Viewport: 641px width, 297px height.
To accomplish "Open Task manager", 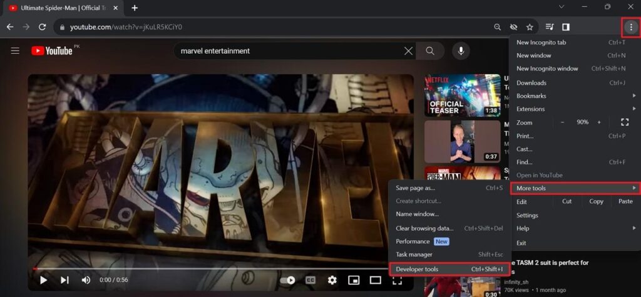I will pyautogui.click(x=449, y=254).
